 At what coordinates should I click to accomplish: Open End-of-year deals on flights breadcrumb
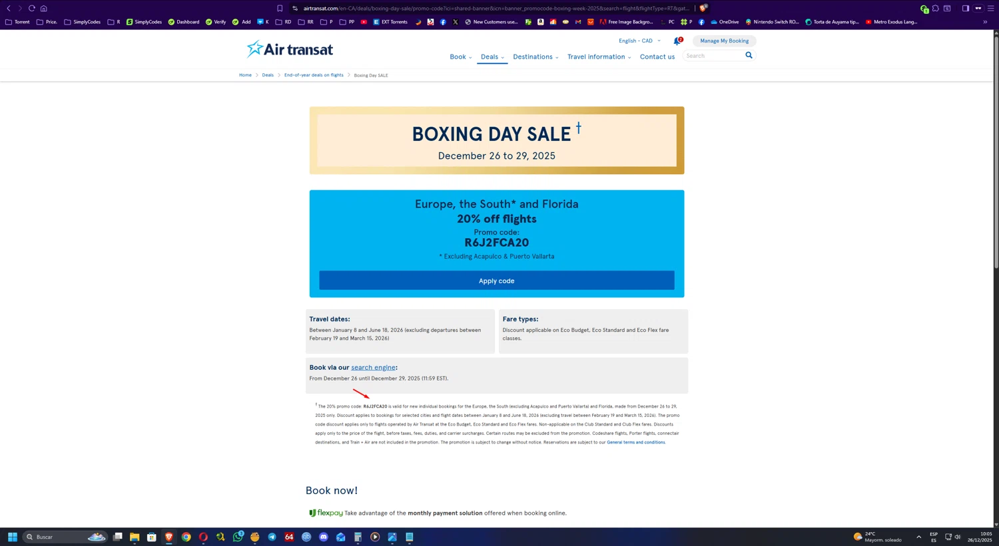click(314, 75)
